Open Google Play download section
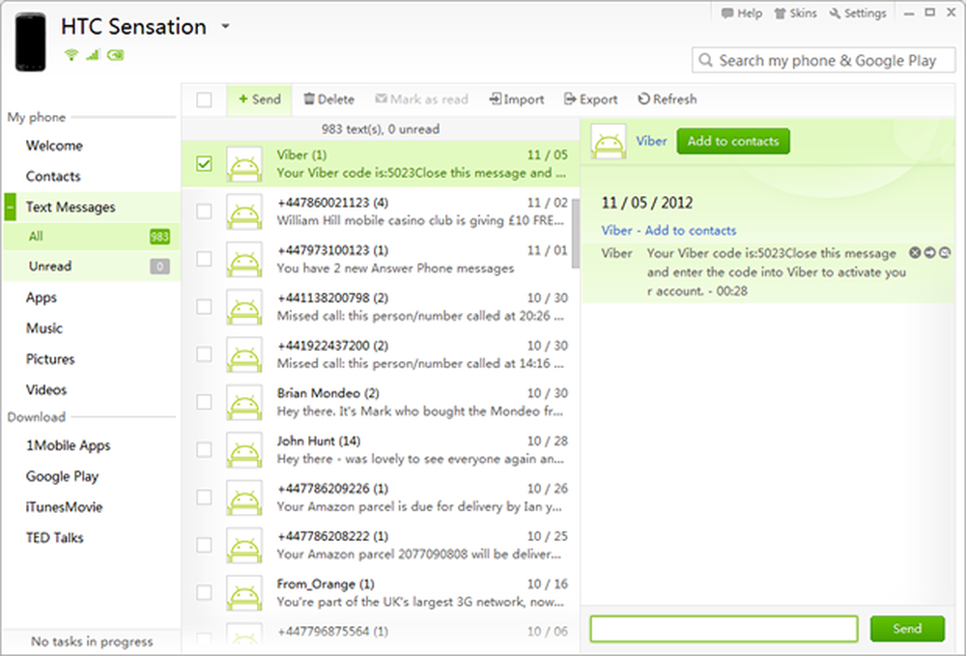The image size is (966, 656). coord(62,476)
